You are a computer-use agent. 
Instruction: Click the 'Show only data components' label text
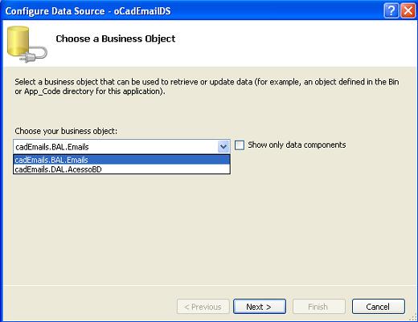tap(297, 145)
